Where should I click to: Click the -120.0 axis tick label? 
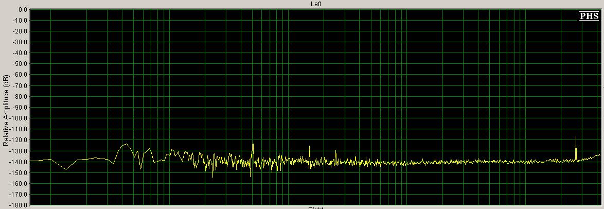[19, 140]
